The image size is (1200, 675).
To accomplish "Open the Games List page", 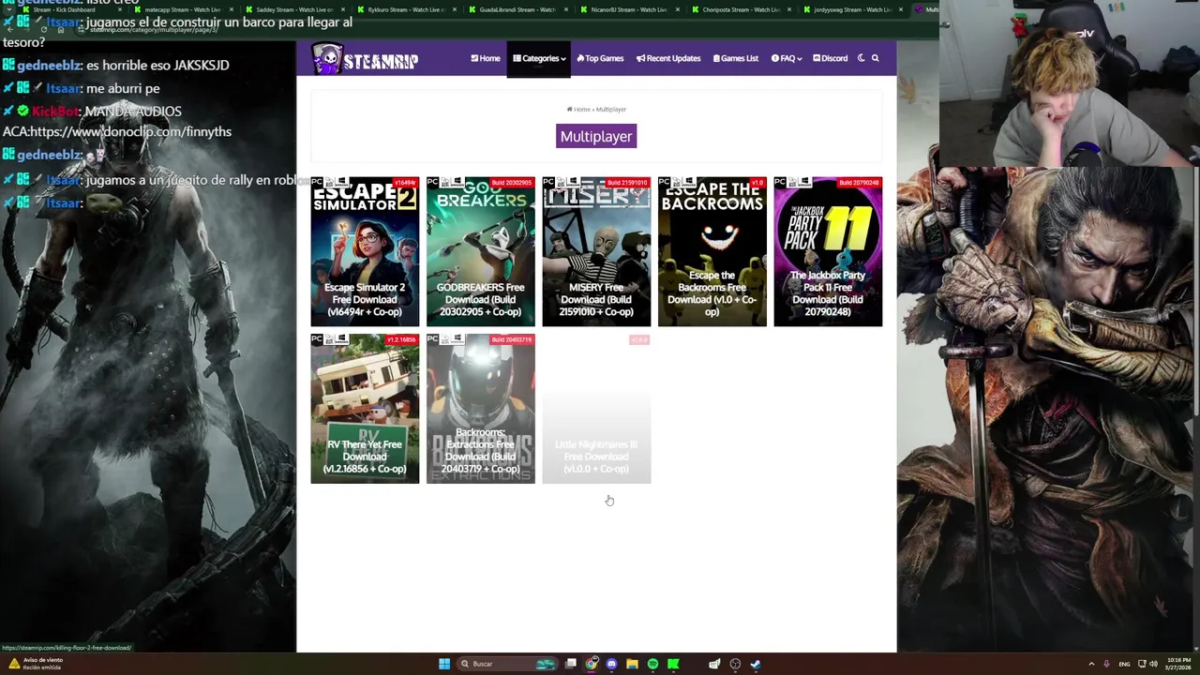I will 736,58.
